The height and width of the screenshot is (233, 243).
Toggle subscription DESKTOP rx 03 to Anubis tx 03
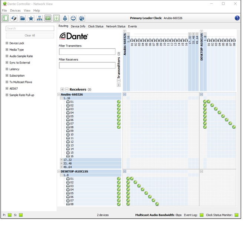(x=139, y=186)
